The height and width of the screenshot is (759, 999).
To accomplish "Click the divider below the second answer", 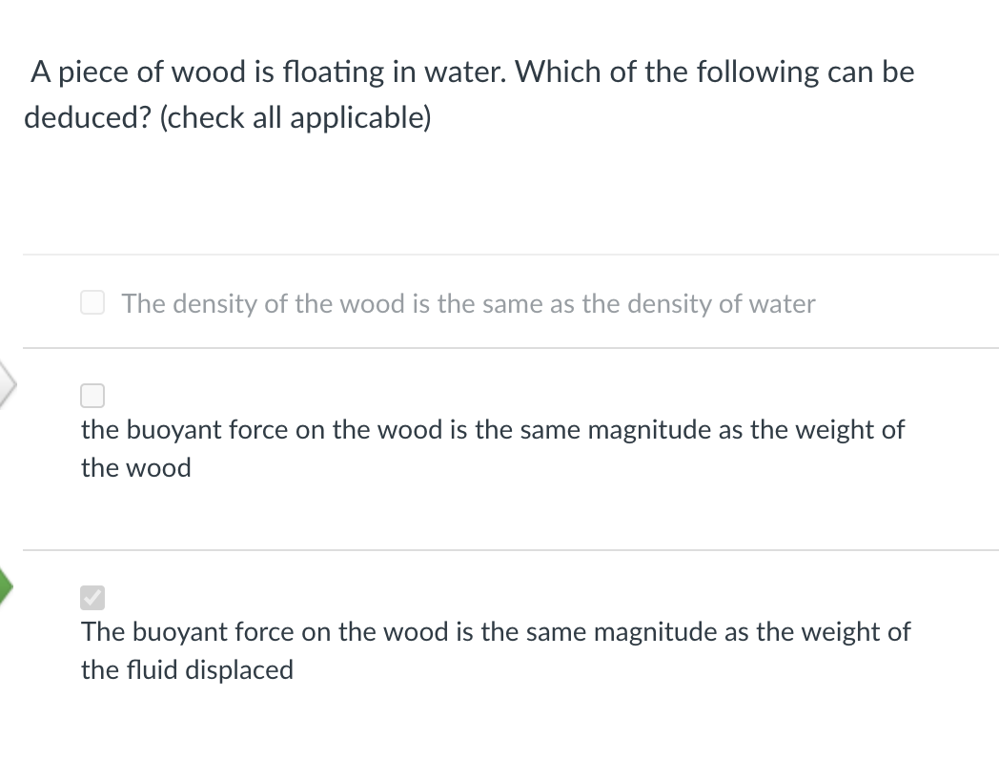I will [x=499, y=548].
